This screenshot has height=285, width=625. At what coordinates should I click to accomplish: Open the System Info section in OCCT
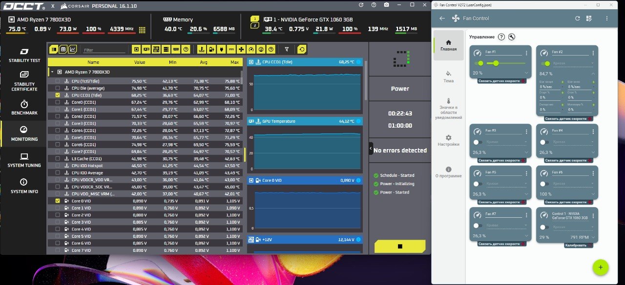click(x=24, y=186)
